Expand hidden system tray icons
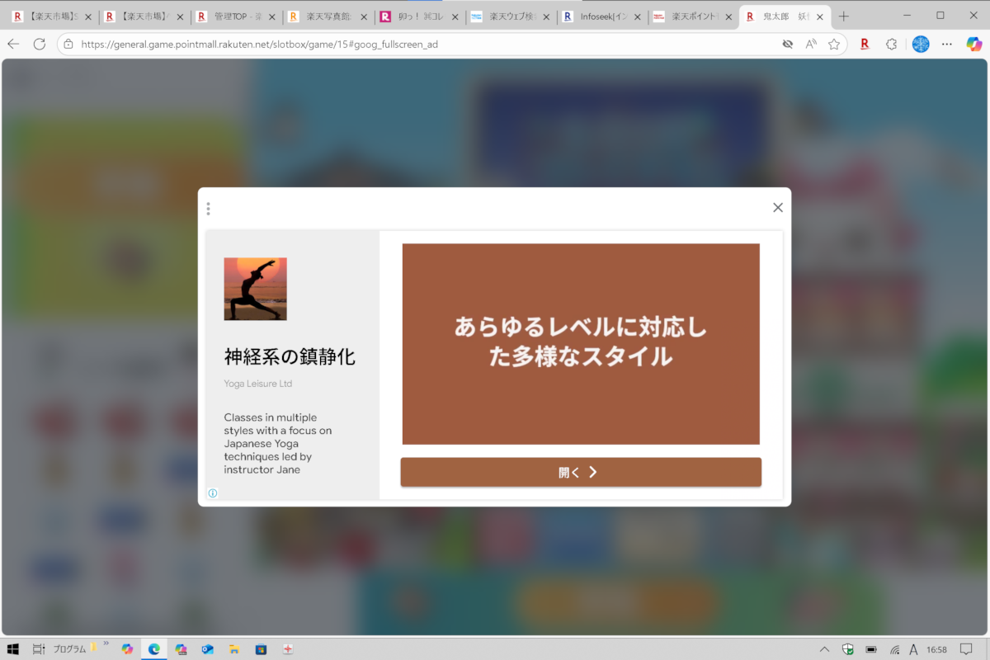990x660 pixels. [824, 649]
